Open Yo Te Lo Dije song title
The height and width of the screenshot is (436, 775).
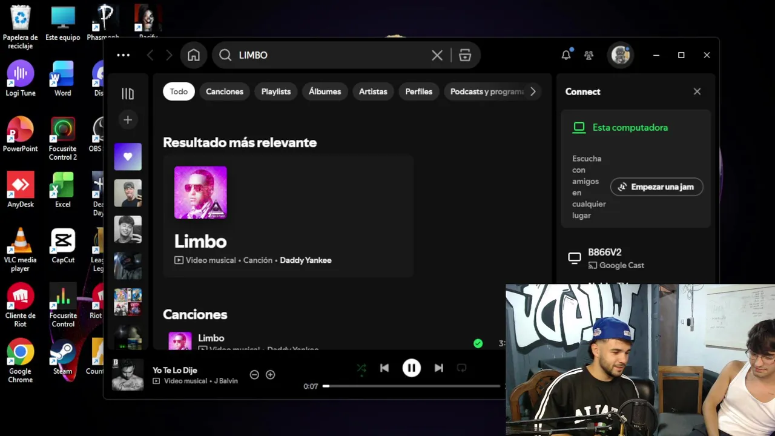[175, 370]
